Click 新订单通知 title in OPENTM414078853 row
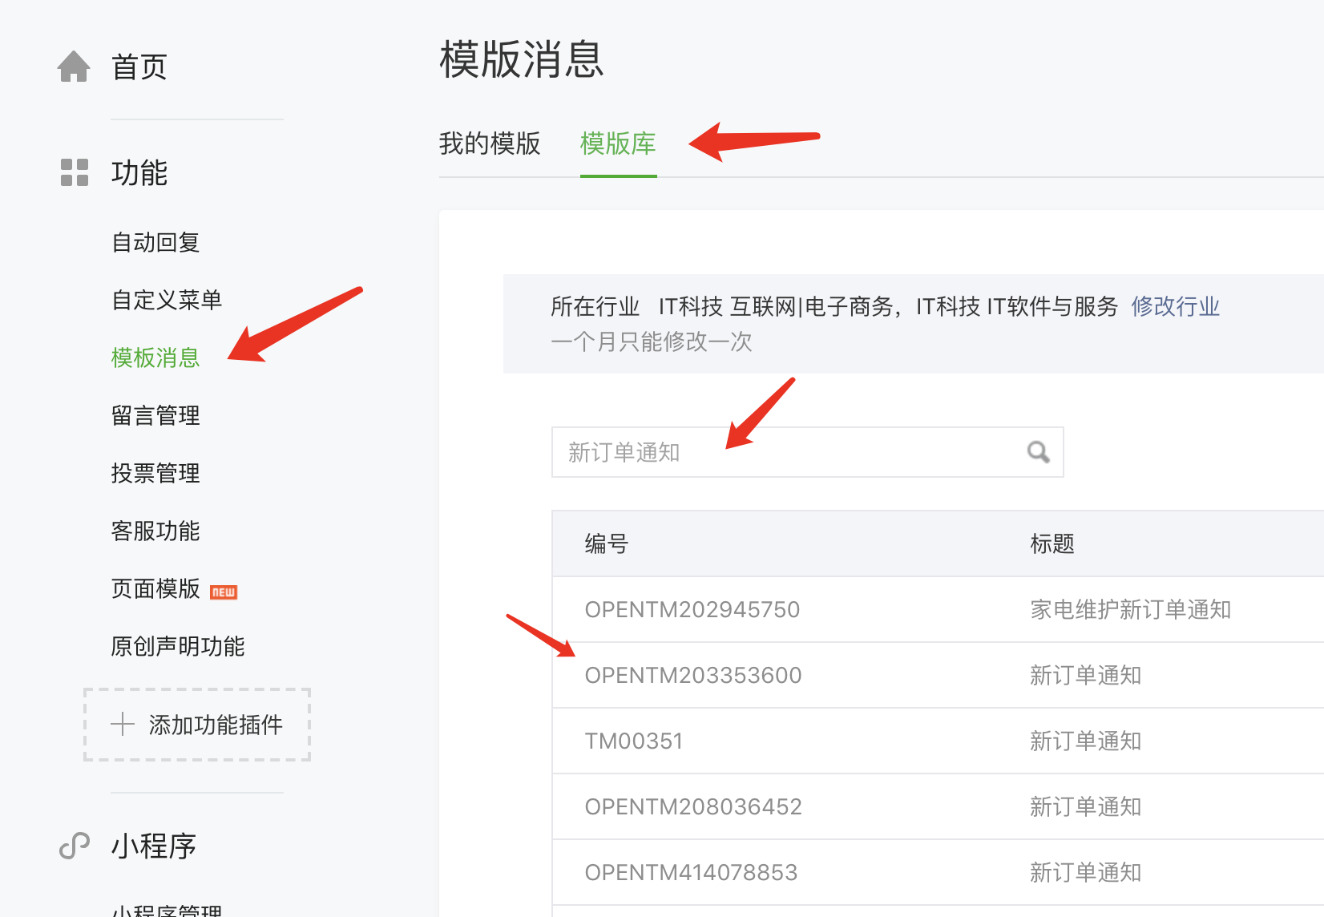The width and height of the screenshot is (1324, 917). (1086, 872)
